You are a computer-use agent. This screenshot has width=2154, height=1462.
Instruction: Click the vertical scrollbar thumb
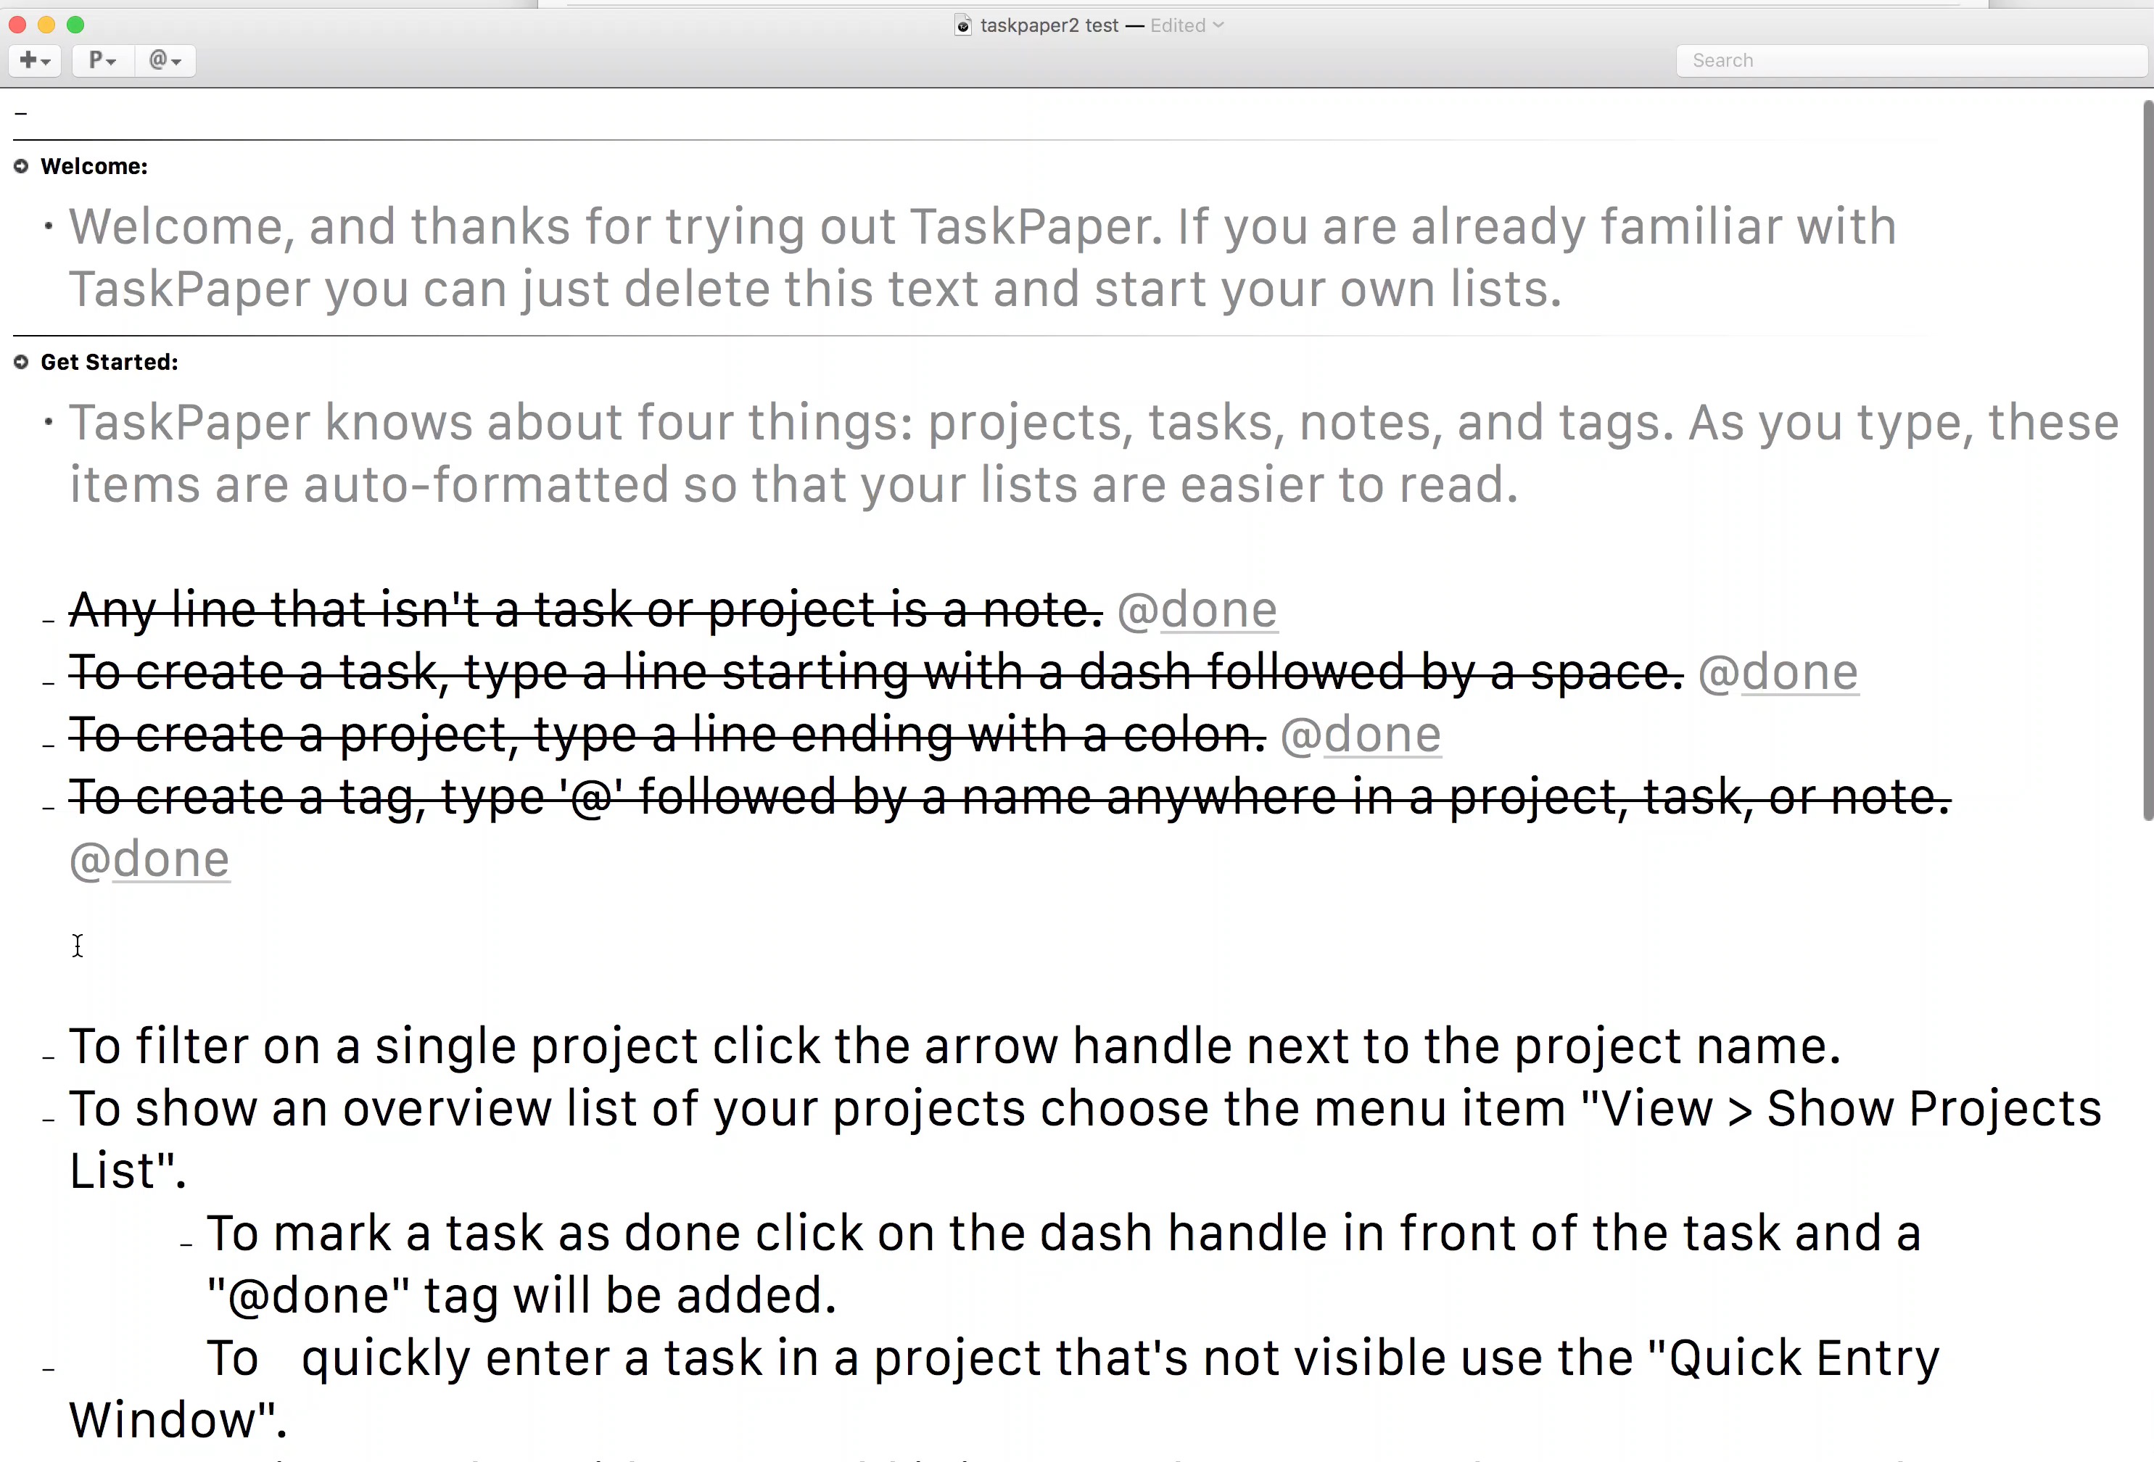[2147, 460]
